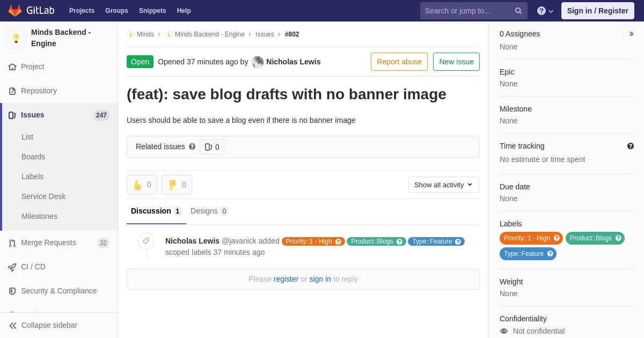Click the New issue button

pyautogui.click(x=456, y=62)
